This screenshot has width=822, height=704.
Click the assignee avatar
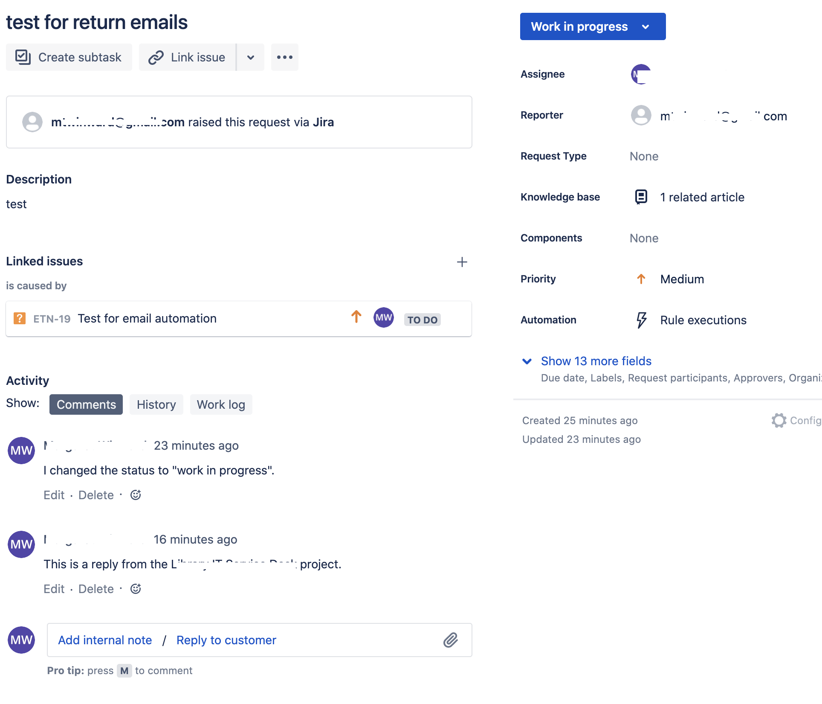click(641, 74)
